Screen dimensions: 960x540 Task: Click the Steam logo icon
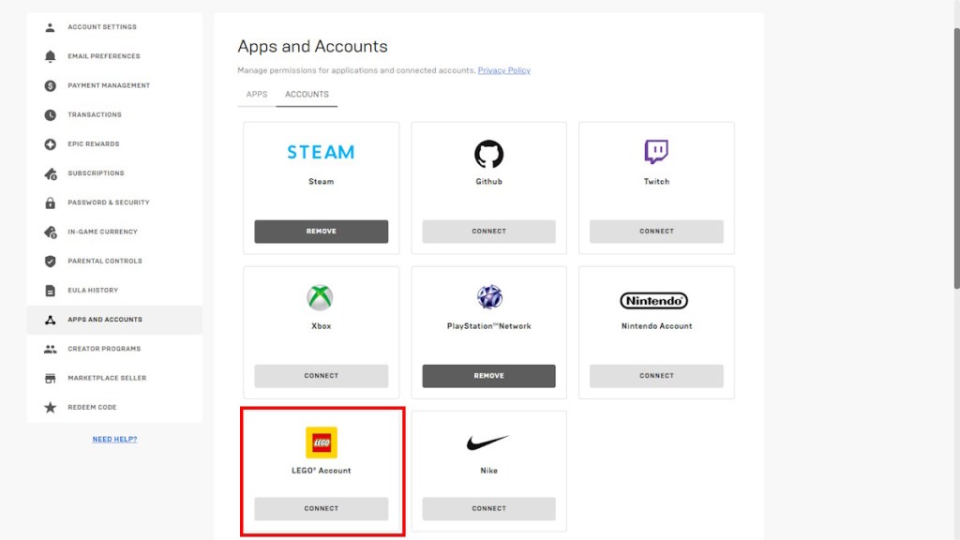(x=321, y=150)
